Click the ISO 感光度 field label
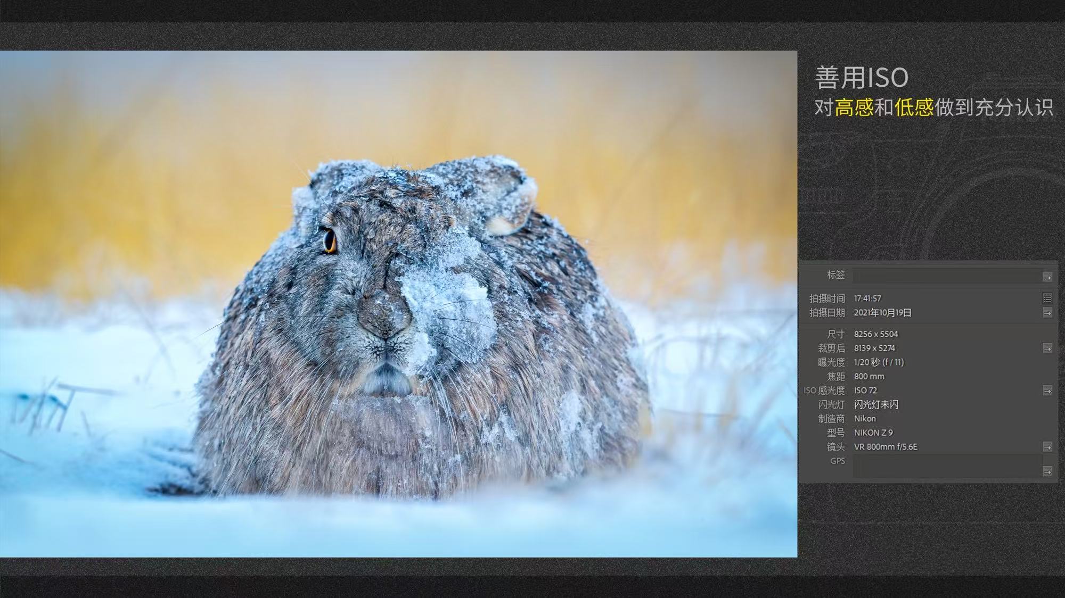 pyautogui.click(x=824, y=391)
